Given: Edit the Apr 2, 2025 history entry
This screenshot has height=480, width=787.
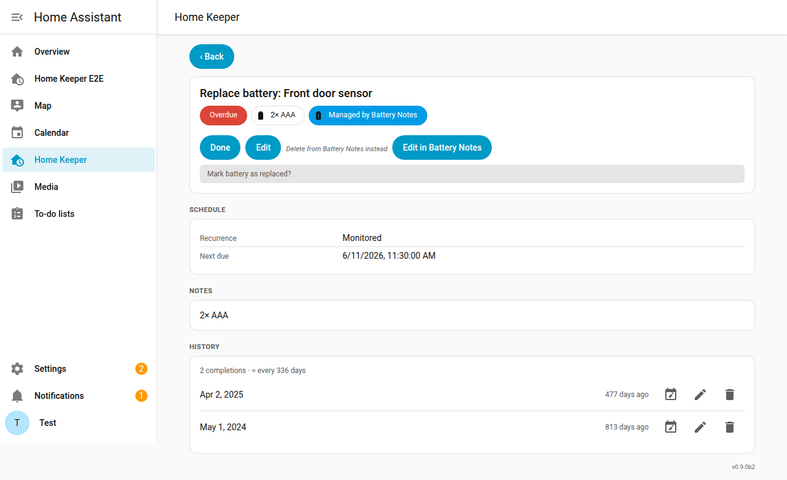Looking at the screenshot, I should (x=700, y=395).
